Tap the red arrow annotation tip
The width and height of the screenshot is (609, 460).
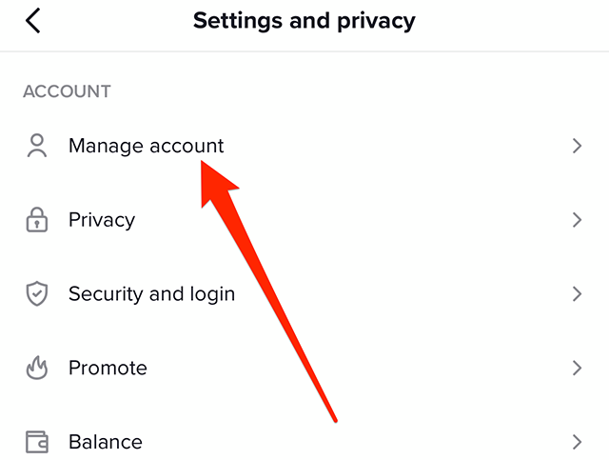click(x=203, y=163)
